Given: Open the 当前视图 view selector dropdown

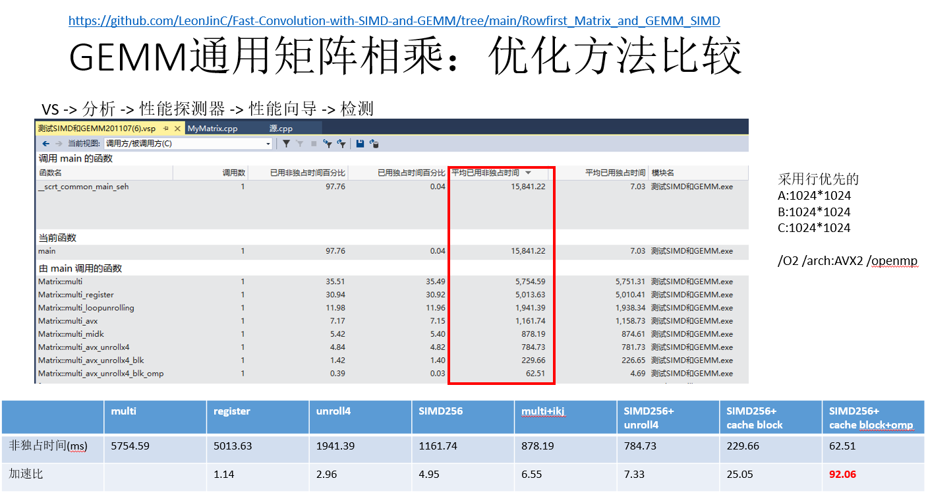Looking at the screenshot, I should coord(268,144).
